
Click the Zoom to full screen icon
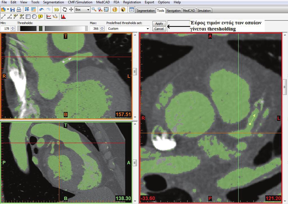pos(106,10)
